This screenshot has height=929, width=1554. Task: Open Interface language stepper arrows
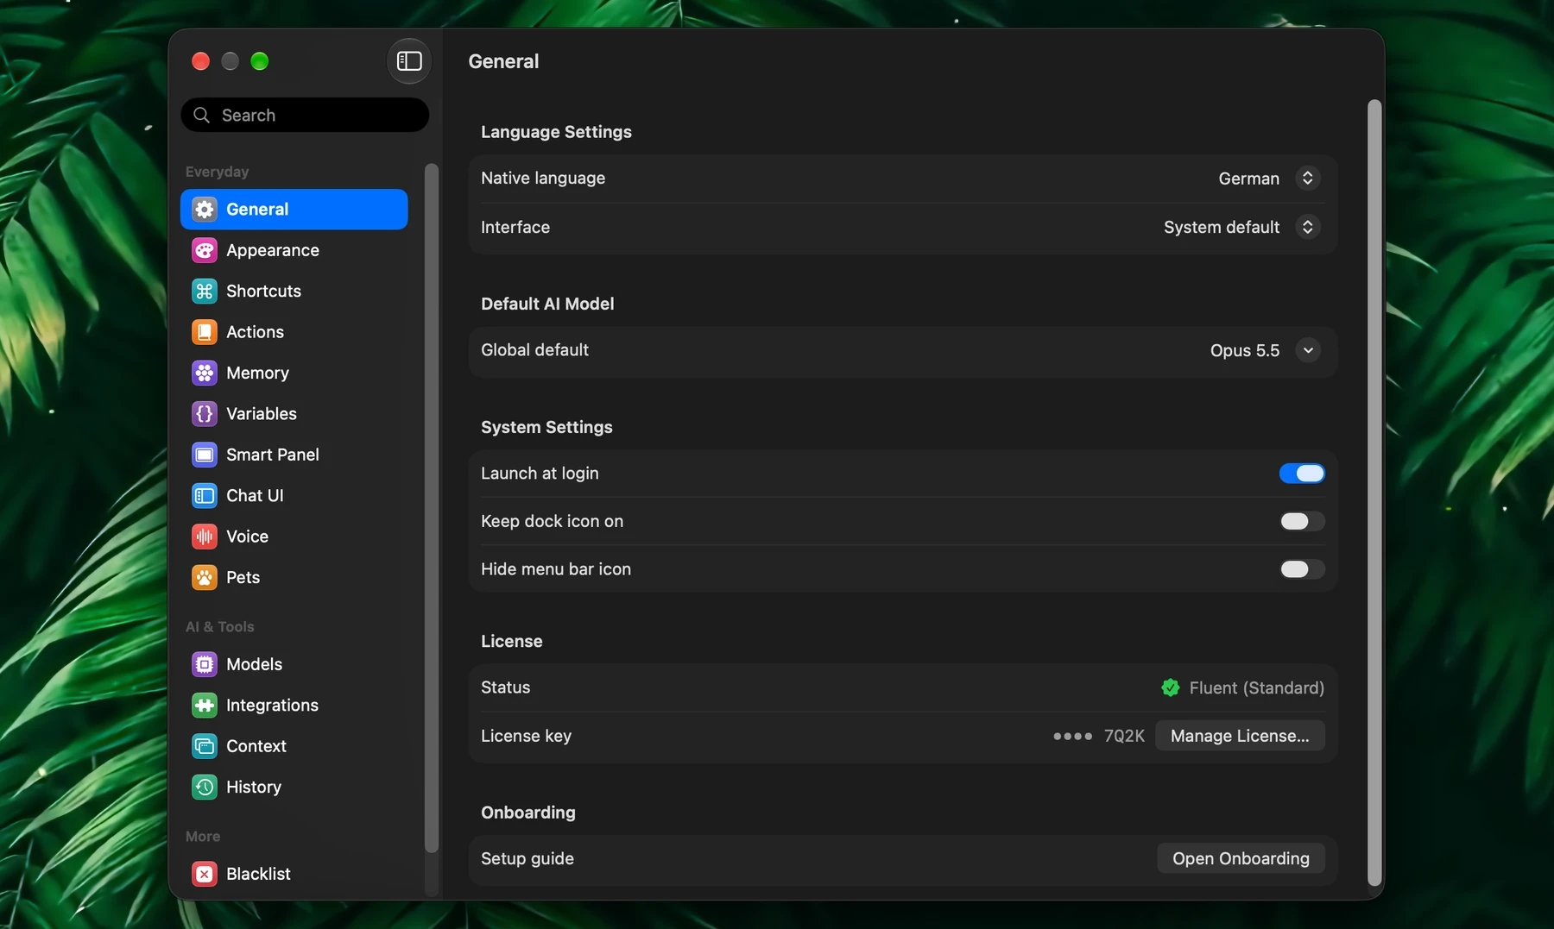pyautogui.click(x=1308, y=227)
